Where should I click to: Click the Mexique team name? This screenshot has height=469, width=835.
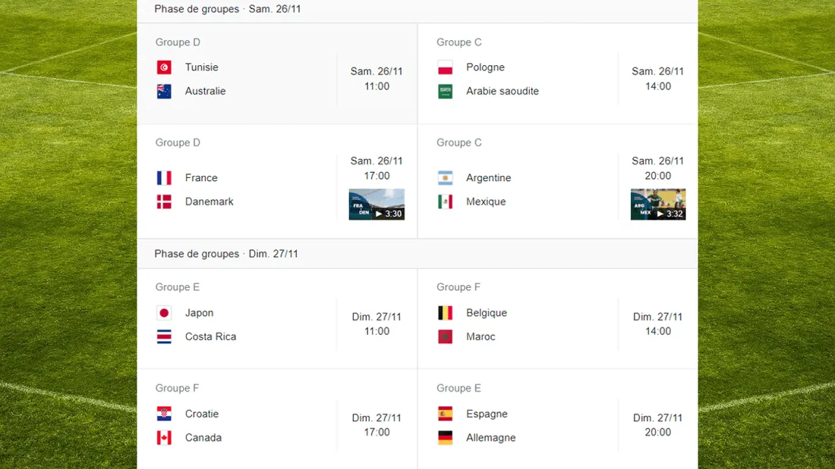[486, 202]
